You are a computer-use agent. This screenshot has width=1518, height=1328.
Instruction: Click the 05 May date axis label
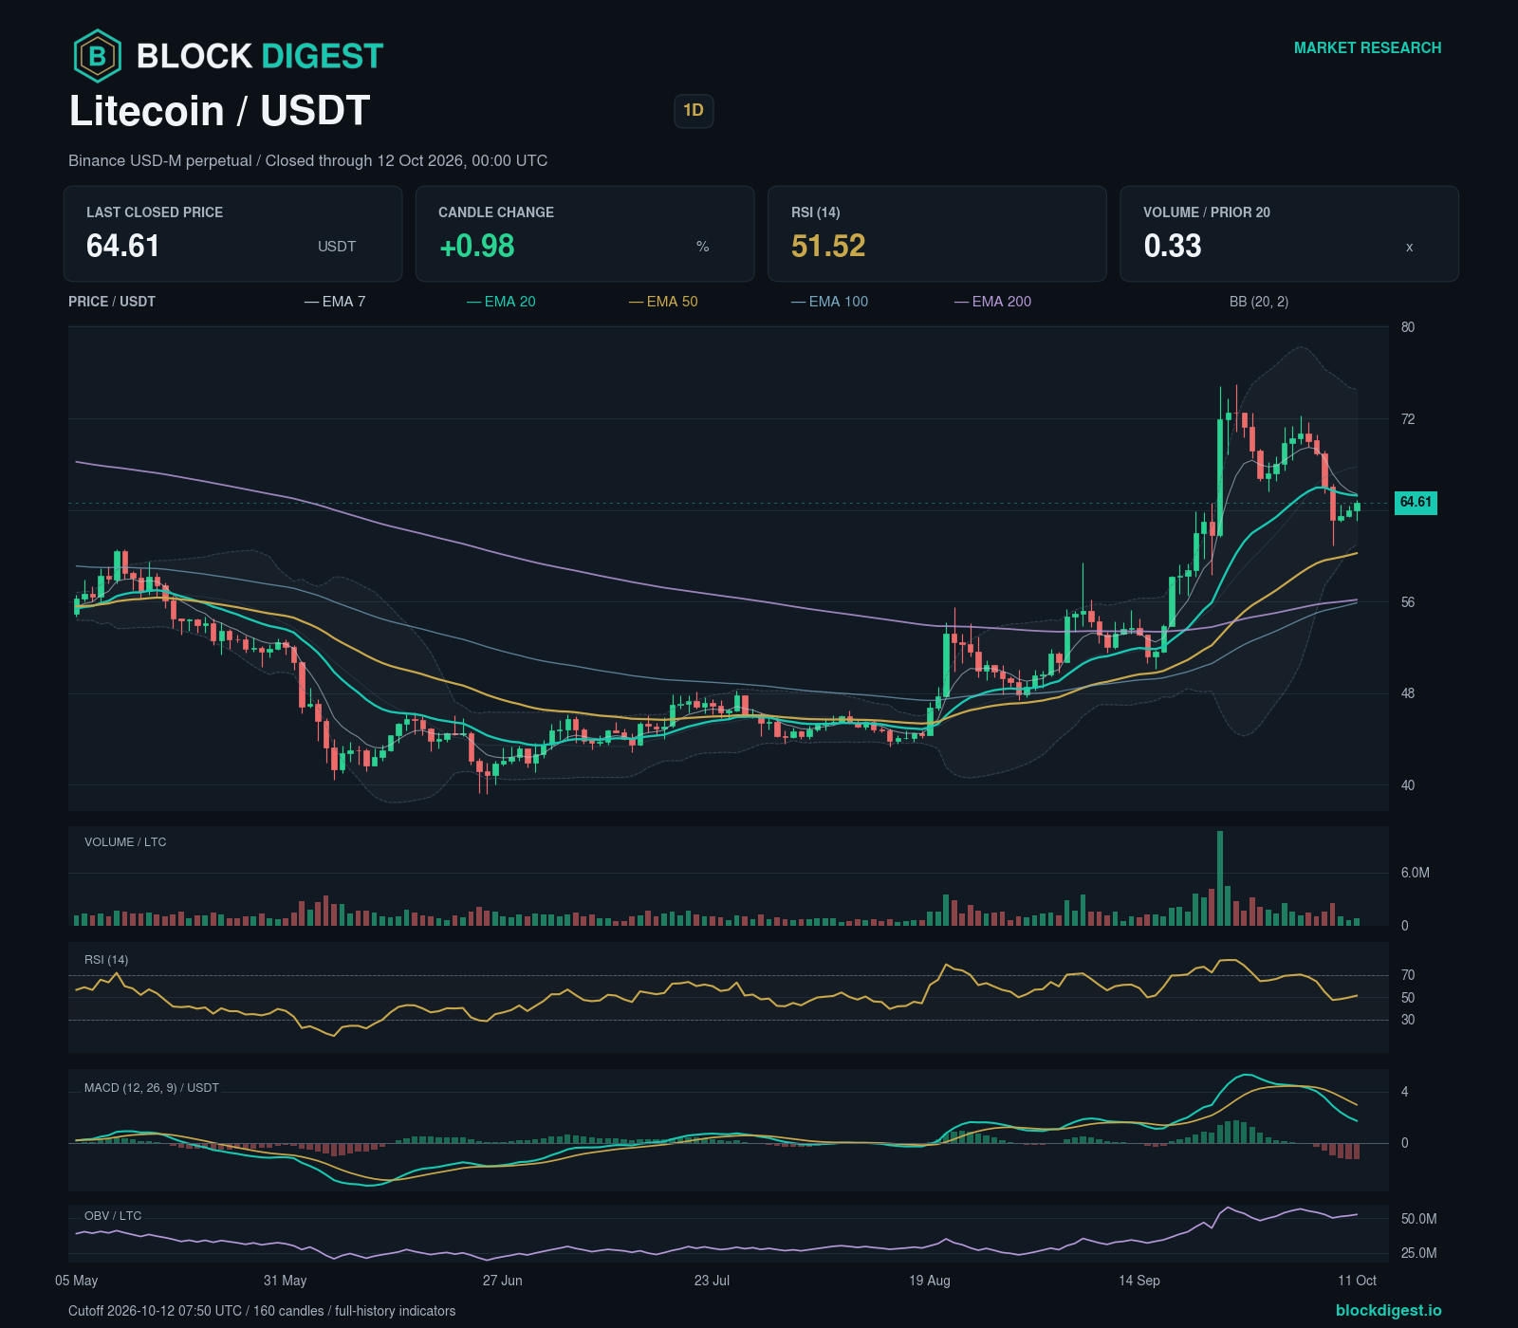pos(77,1281)
